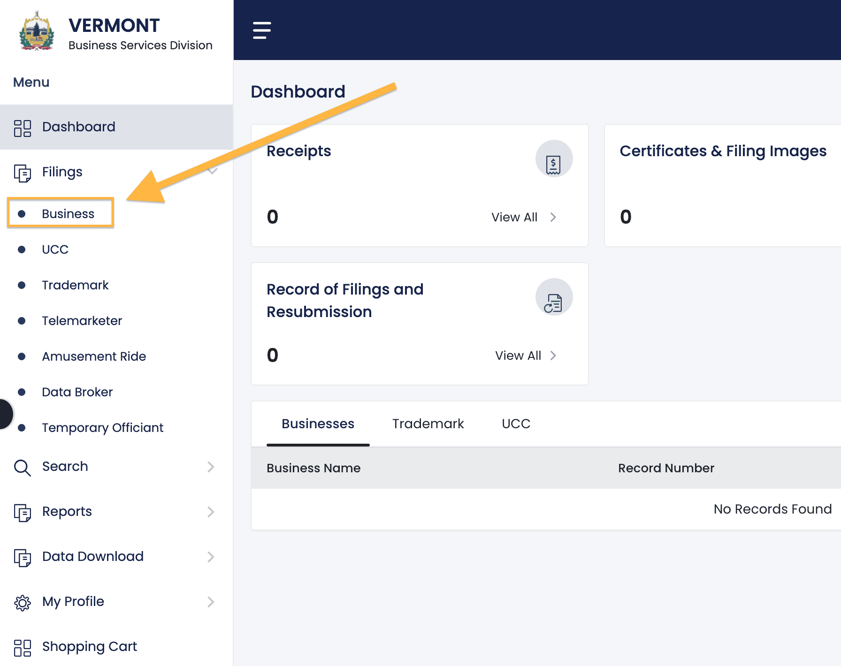Collapse the Filings section chevron

click(212, 172)
